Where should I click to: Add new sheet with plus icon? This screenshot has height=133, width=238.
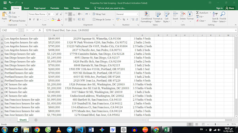pyautogui.click(x=36, y=120)
